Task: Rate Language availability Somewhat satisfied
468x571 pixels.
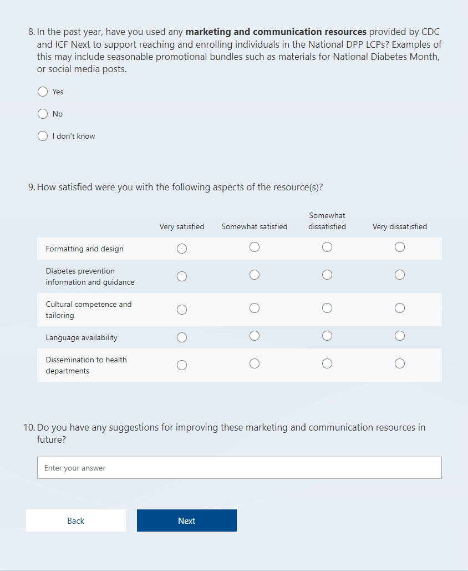Action: coord(255,336)
